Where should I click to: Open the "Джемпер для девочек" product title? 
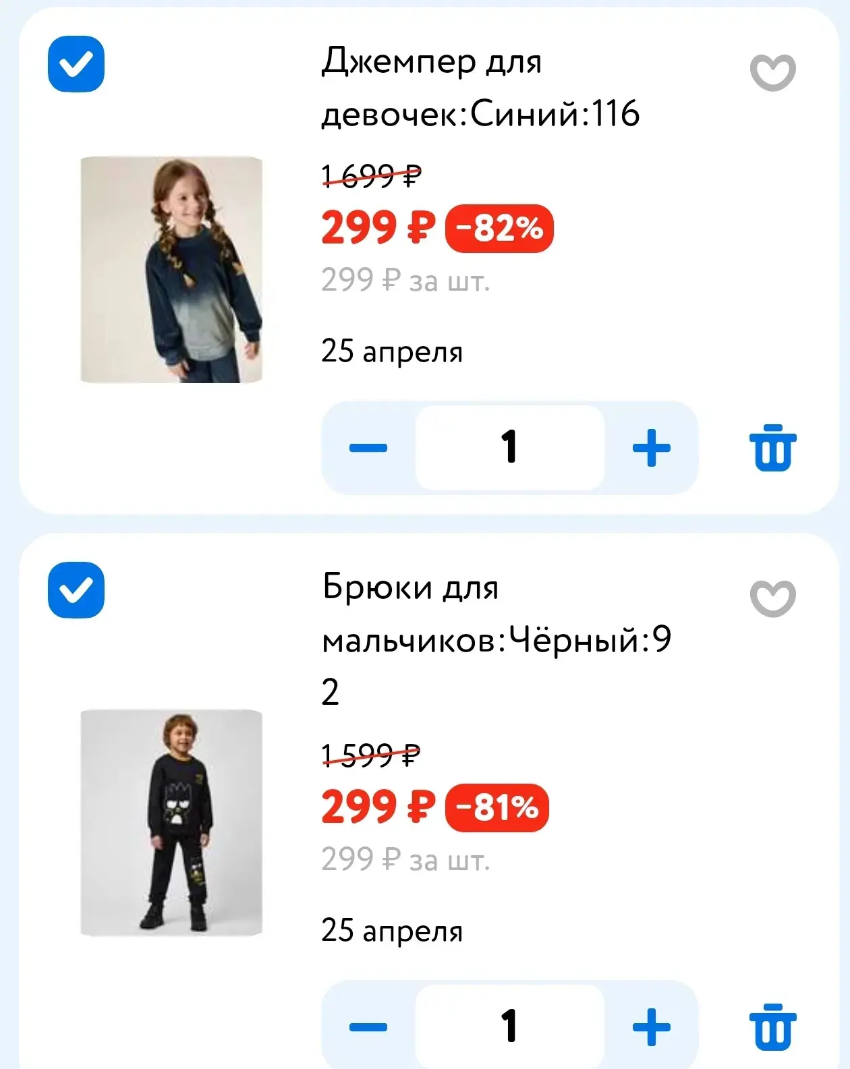point(480,87)
